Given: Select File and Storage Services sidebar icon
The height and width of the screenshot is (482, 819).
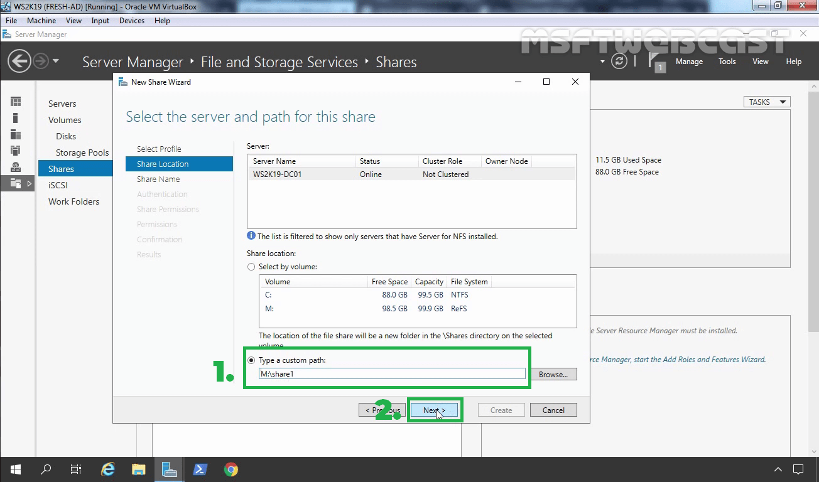Looking at the screenshot, I should pos(16,183).
